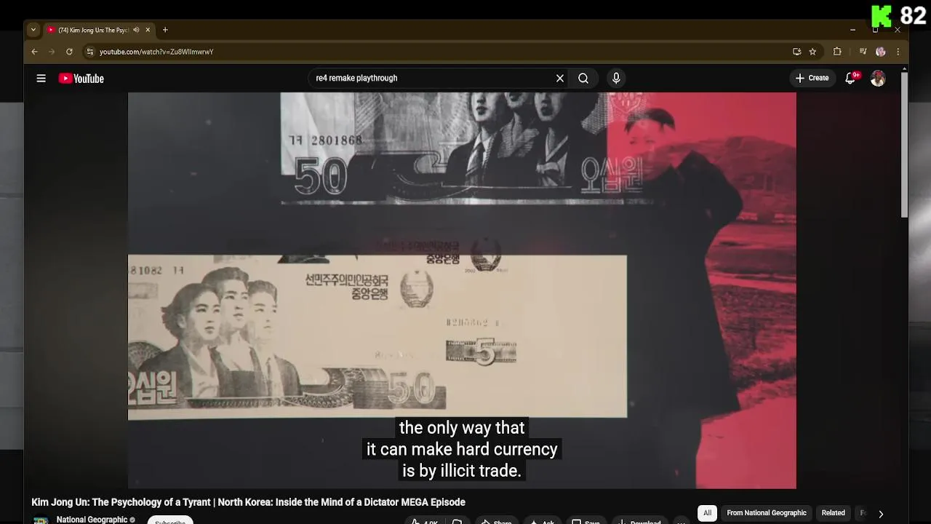Start voice search with the microphone
Image resolution: width=931 pixels, height=524 pixels.
pos(616,78)
